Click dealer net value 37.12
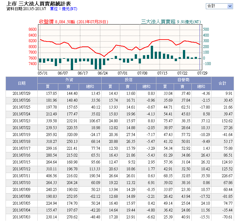The image size is (235, 221). 206,121
